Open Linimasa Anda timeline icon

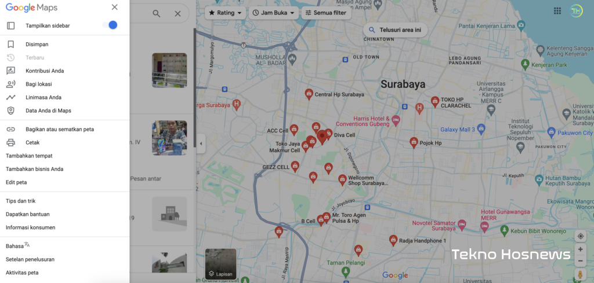click(x=10, y=97)
